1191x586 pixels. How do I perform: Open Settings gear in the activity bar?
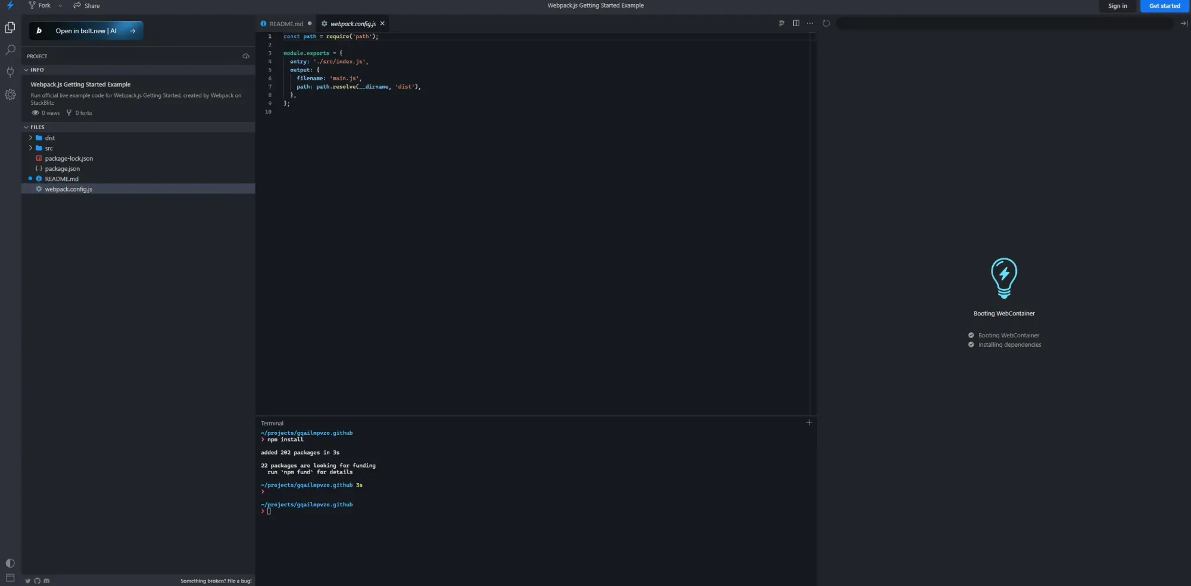coord(10,94)
